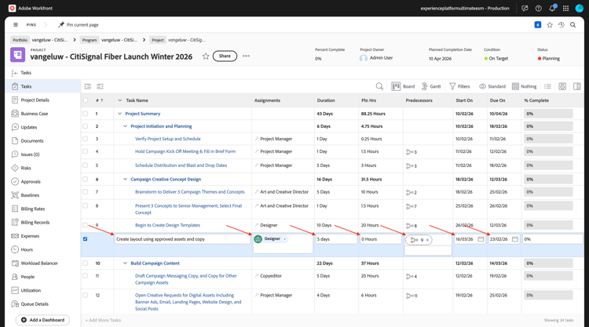The image size is (589, 327).
Task: Toggle the select-all tasks checkbox
Action: pyautogui.click(x=86, y=100)
